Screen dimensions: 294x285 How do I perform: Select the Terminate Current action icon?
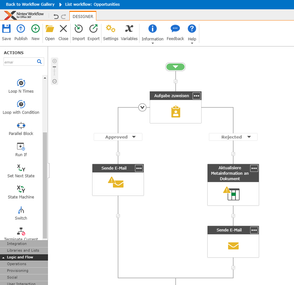21,231
